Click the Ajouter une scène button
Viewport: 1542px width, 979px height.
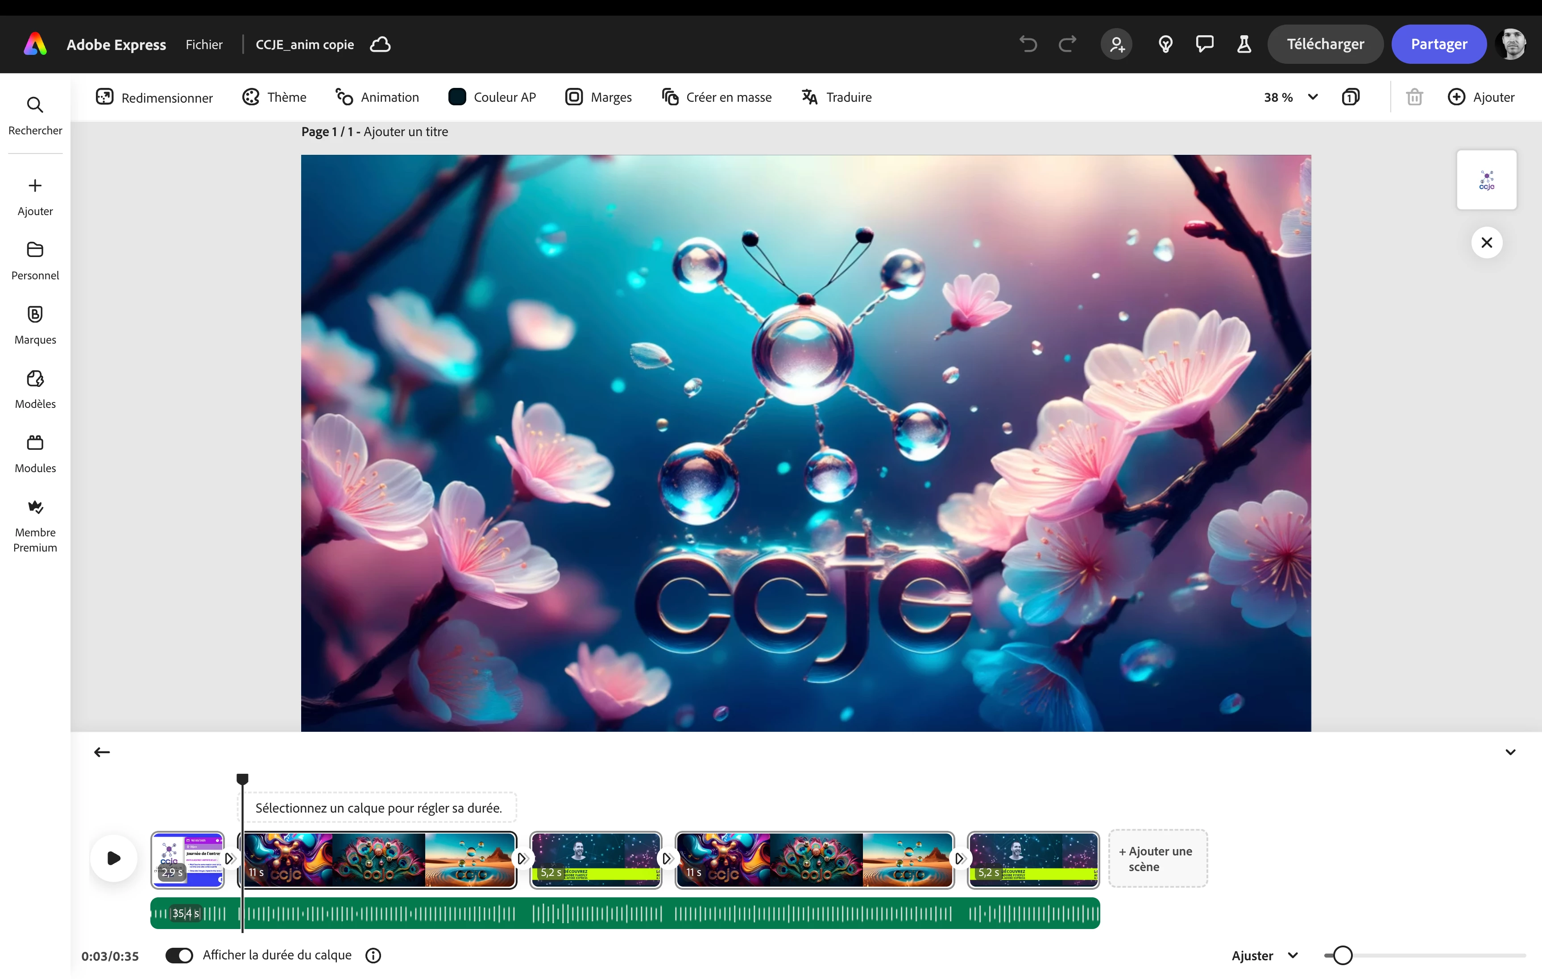1158,859
